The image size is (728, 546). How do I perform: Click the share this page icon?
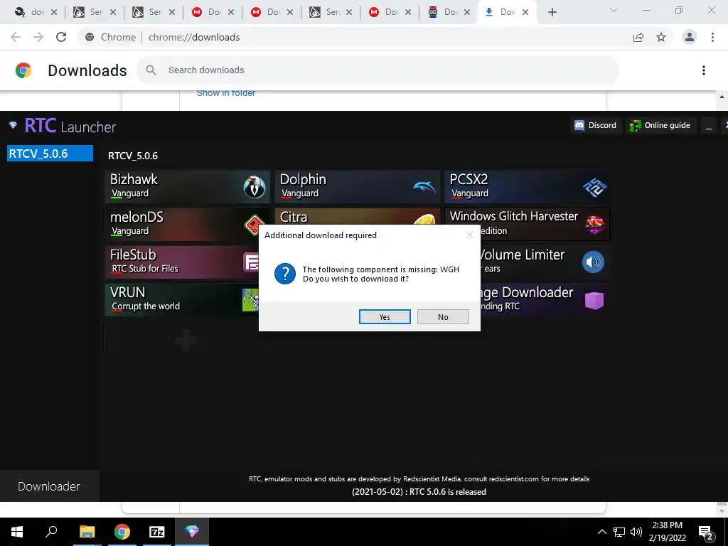pos(638,37)
